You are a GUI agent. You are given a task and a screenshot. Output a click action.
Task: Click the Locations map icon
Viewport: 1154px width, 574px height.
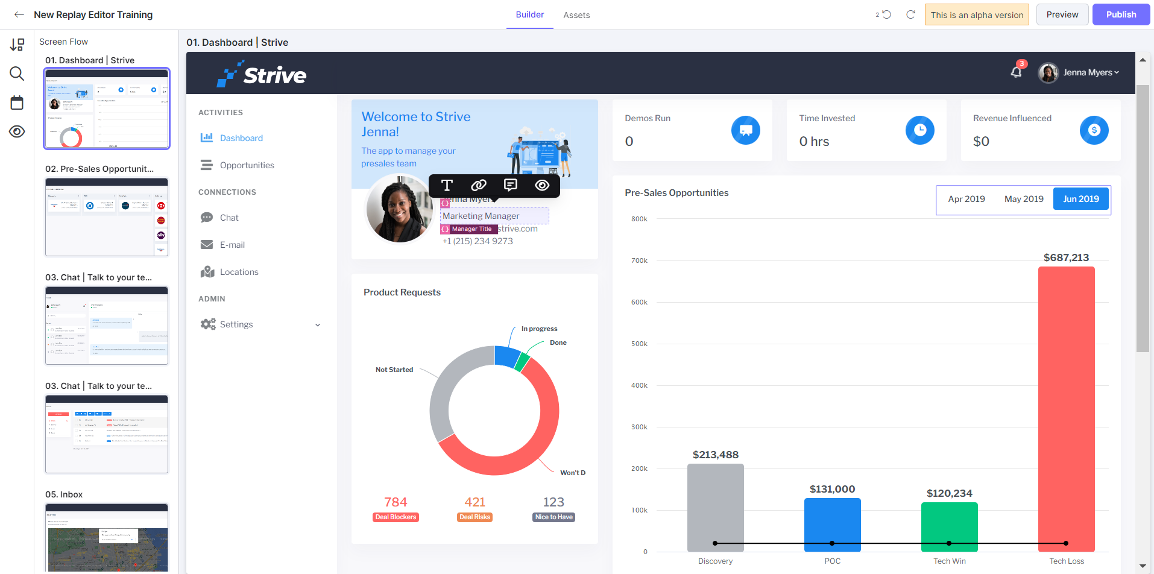point(207,271)
